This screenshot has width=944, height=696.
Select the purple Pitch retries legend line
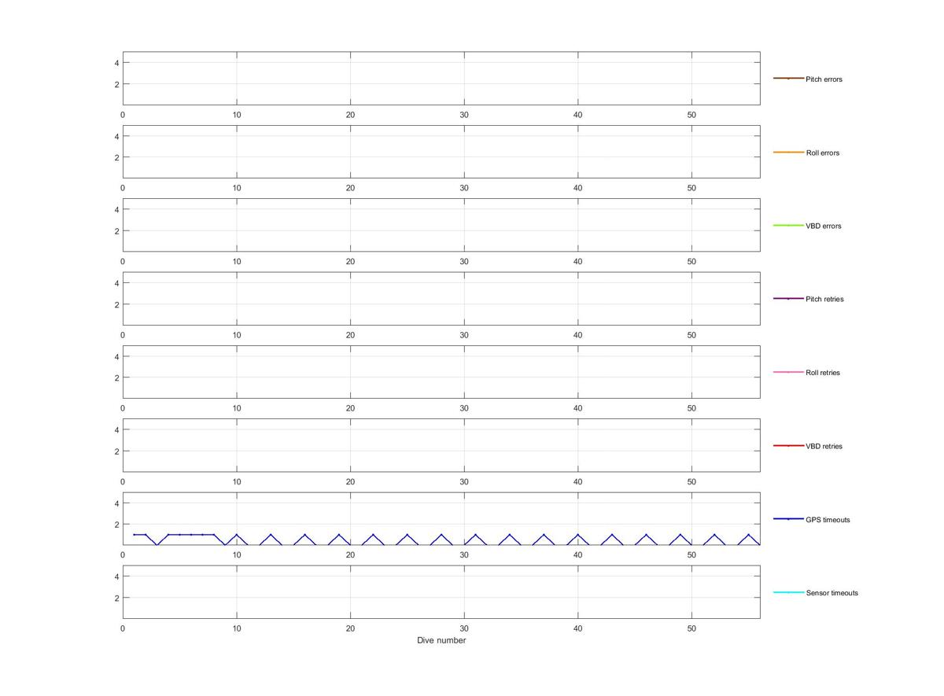tap(788, 299)
